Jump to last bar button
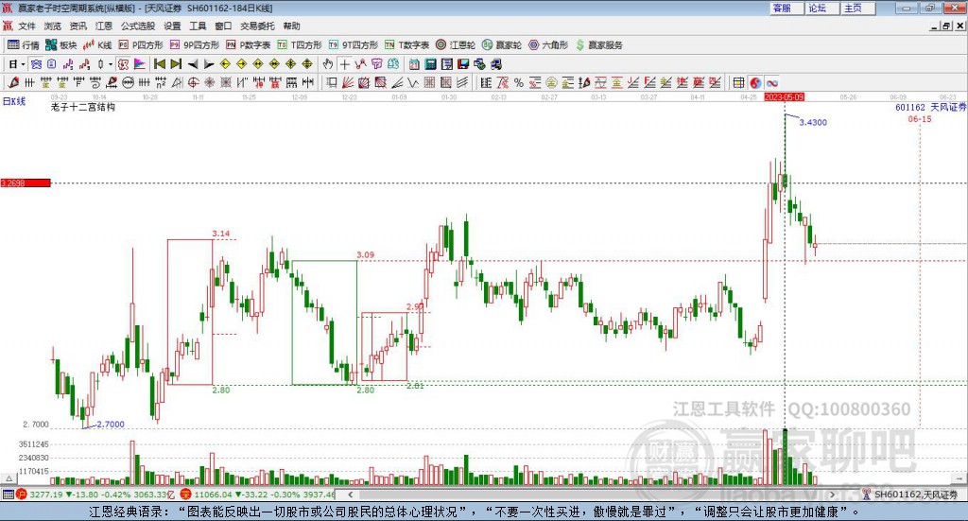The image size is (968, 521). click(x=176, y=64)
